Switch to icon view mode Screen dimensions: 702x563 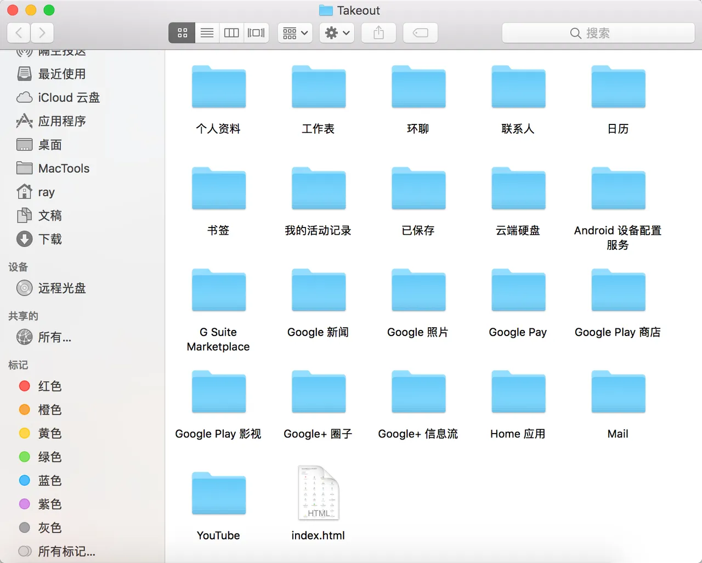point(182,33)
